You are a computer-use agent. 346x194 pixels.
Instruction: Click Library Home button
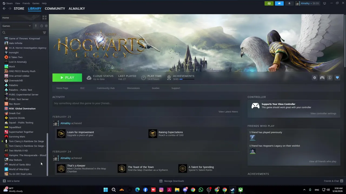[x=21, y=18]
